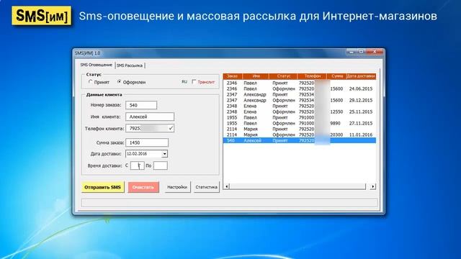The height and width of the screenshot is (259, 461).
Task: Select order 2347 Александр Принят row
Action: 300,94
